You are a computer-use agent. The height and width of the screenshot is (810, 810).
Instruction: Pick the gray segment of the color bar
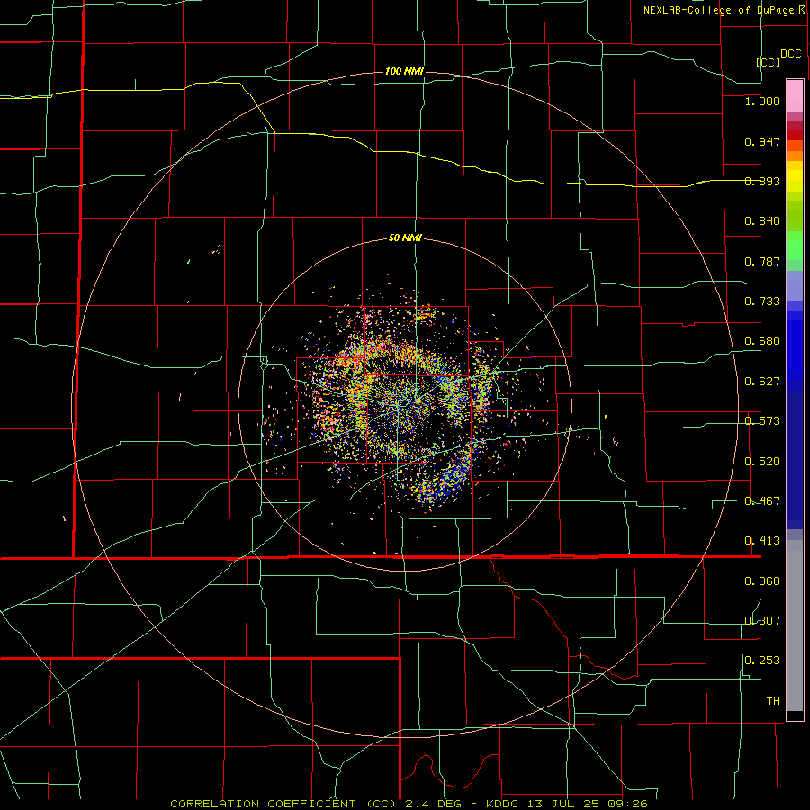click(795, 625)
